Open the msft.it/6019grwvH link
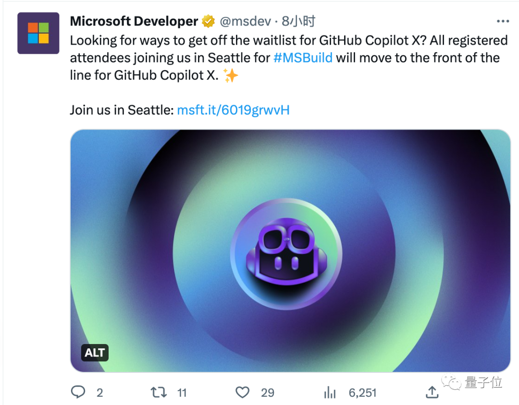 pyautogui.click(x=233, y=110)
